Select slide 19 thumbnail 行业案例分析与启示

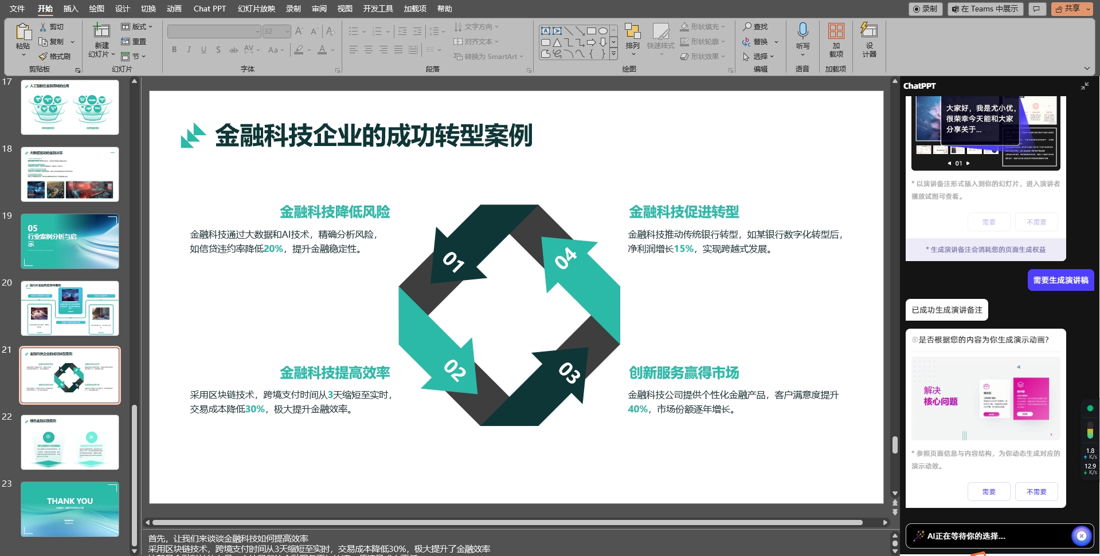70,242
